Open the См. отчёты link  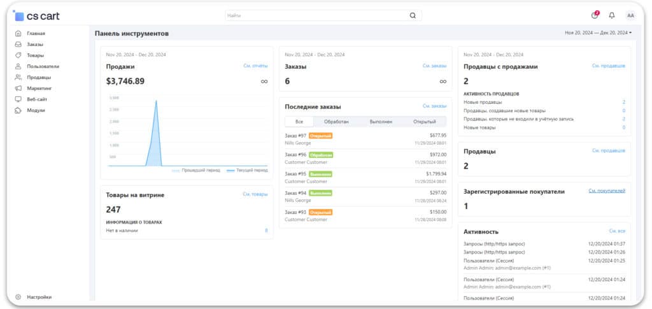click(x=255, y=66)
